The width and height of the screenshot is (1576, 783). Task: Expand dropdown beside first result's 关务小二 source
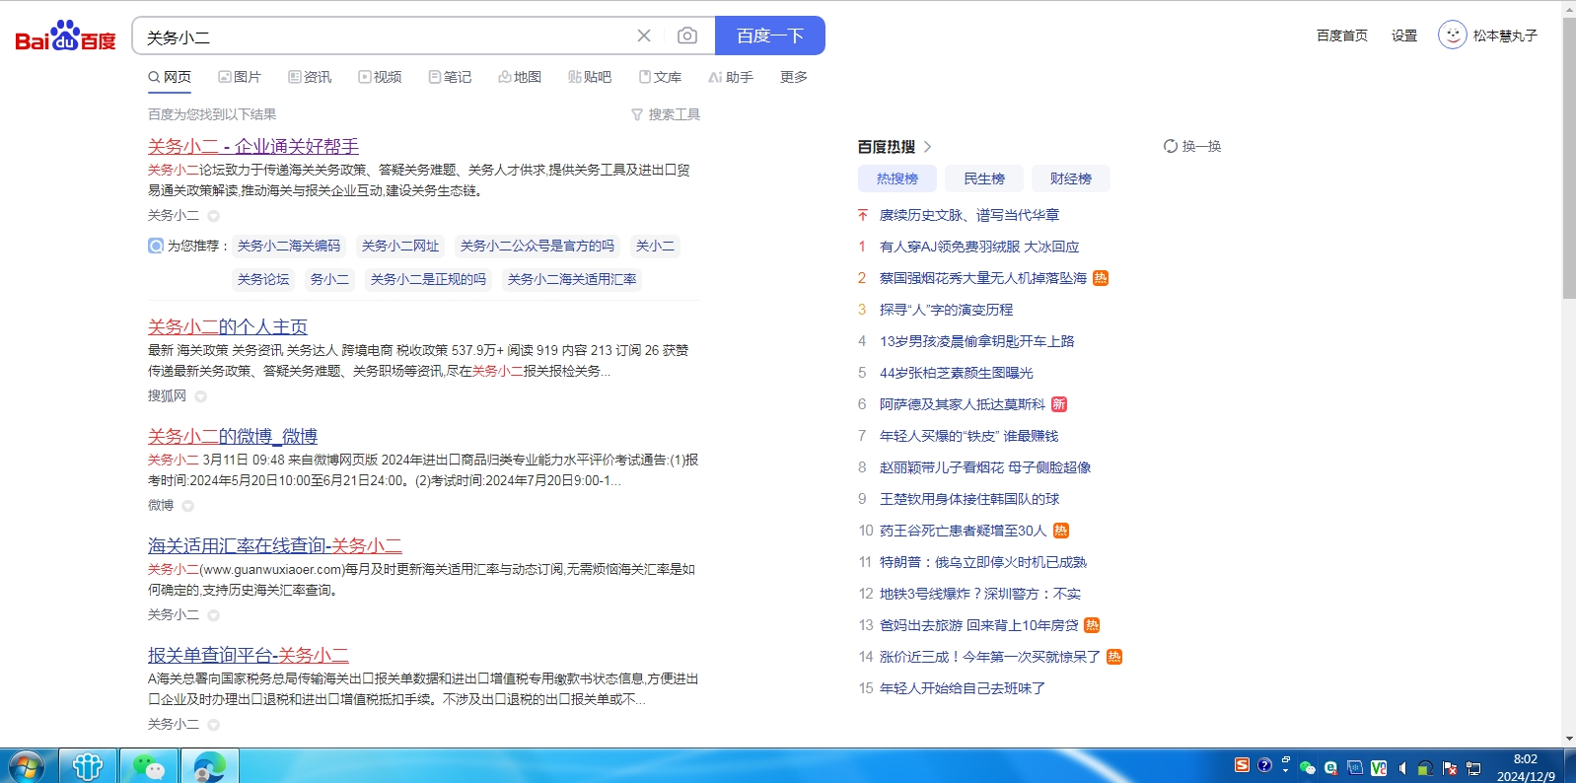pyautogui.click(x=213, y=216)
